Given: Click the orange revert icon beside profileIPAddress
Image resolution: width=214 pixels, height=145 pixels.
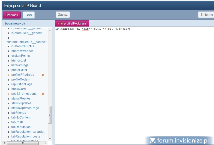Looking at the screenshot, I should (43, 75).
